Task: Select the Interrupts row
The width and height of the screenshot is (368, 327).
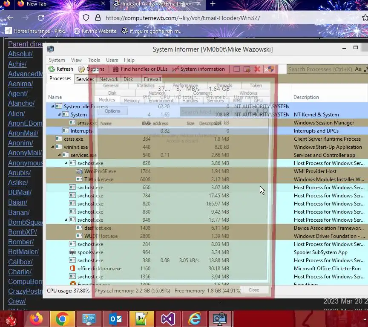Action: (207, 130)
